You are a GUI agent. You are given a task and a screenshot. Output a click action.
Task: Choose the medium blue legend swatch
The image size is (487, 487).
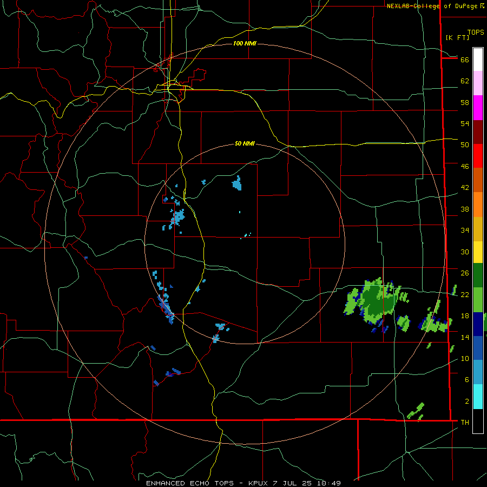click(478, 348)
